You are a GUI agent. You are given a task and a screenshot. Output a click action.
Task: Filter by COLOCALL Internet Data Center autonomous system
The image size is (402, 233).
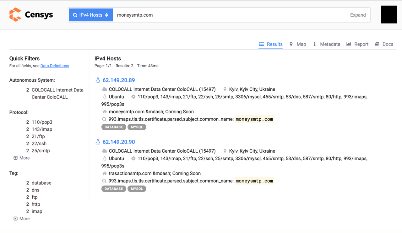[x=57, y=94]
